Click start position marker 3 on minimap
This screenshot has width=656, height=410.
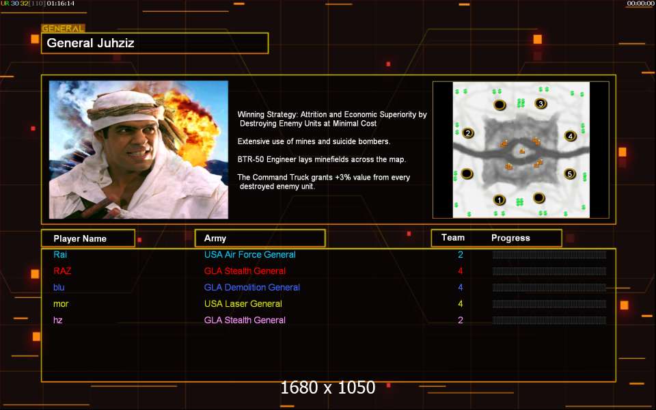(541, 103)
